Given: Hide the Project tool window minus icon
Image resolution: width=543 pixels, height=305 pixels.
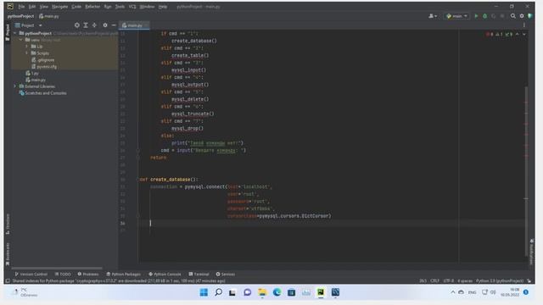Looking at the screenshot, I should point(114,25).
